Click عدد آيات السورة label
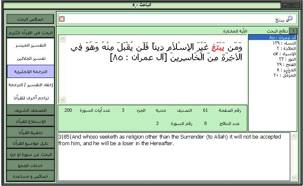Image resolution: width=303 pixels, height=186 pixels. (95, 111)
